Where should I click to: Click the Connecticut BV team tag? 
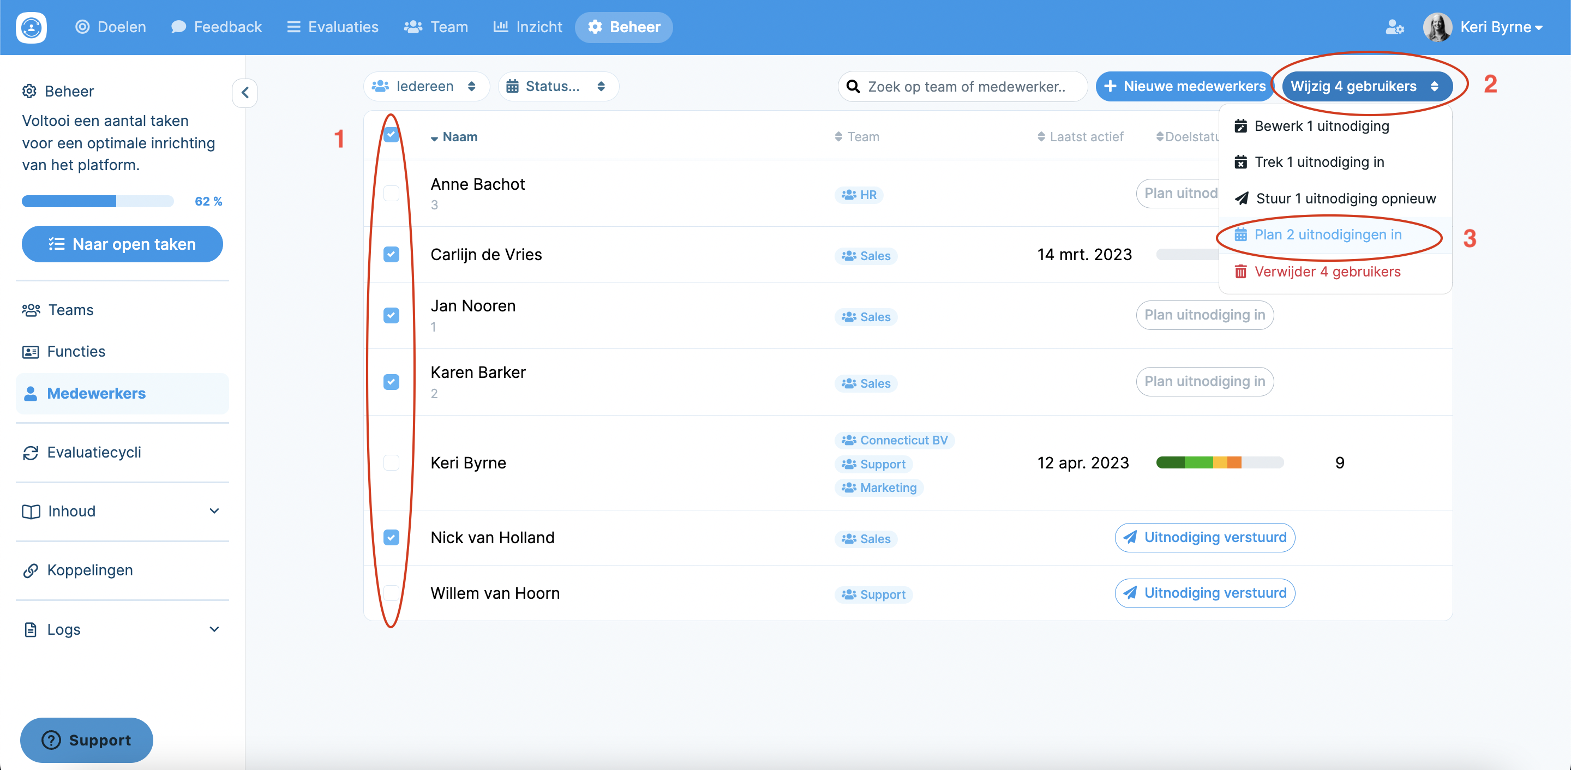coord(894,440)
